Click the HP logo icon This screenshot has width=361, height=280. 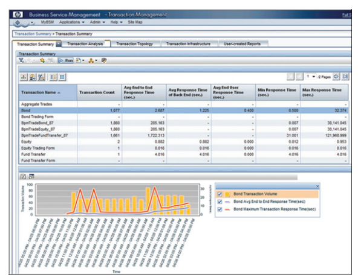pyautogui.click(x=18, y=14)
